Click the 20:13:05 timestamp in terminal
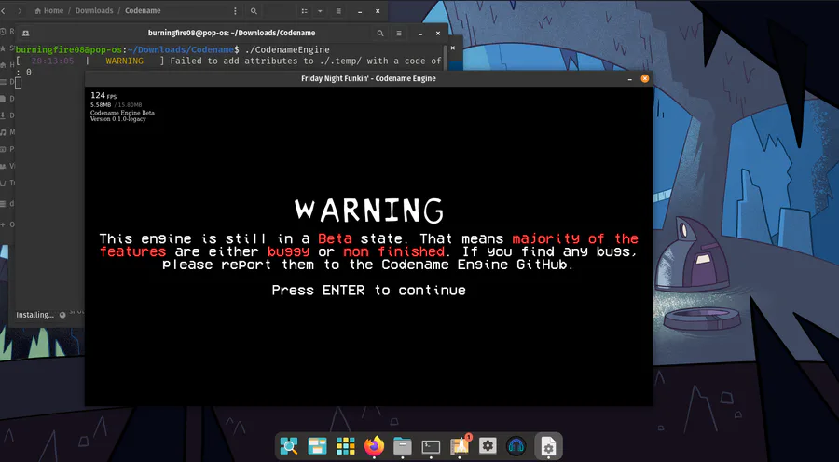 (x=52, y=61)
